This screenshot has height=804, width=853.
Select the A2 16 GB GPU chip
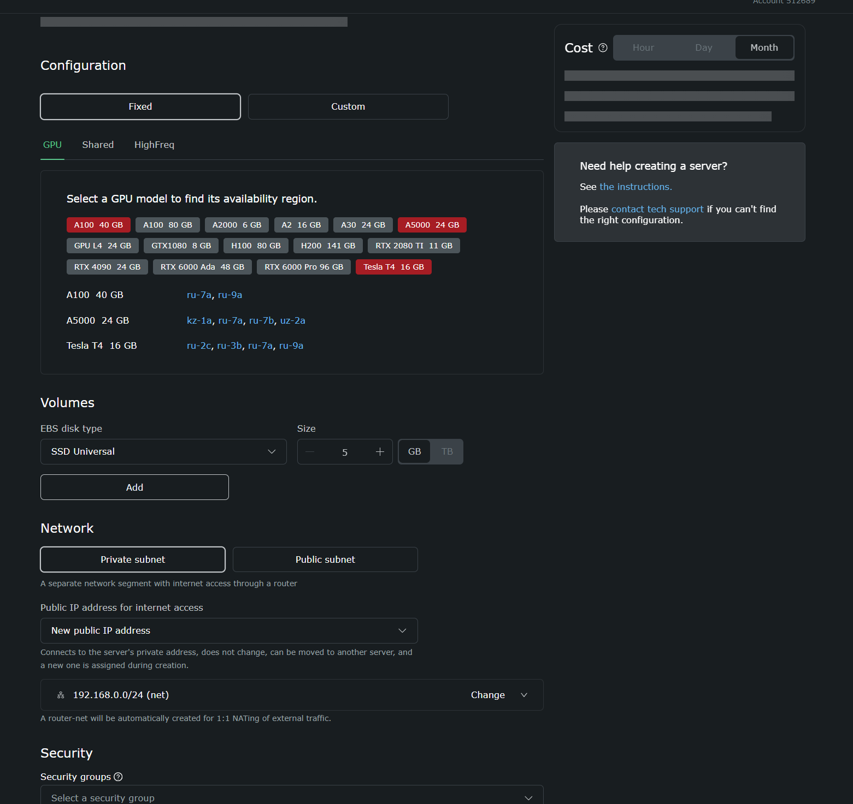(x=301, y=225)
